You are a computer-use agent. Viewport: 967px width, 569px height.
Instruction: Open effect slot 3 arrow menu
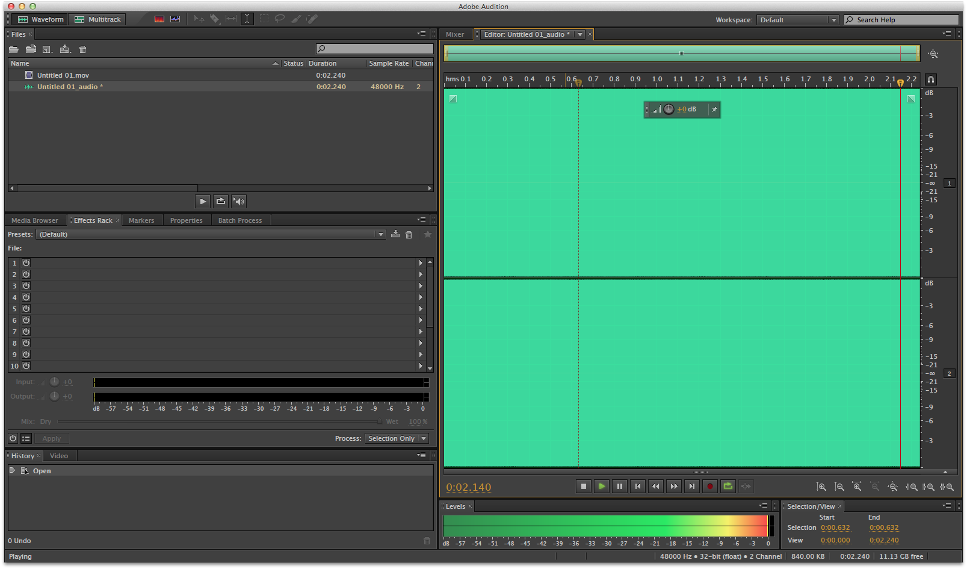pyautogui.click(x=421, y=286)
